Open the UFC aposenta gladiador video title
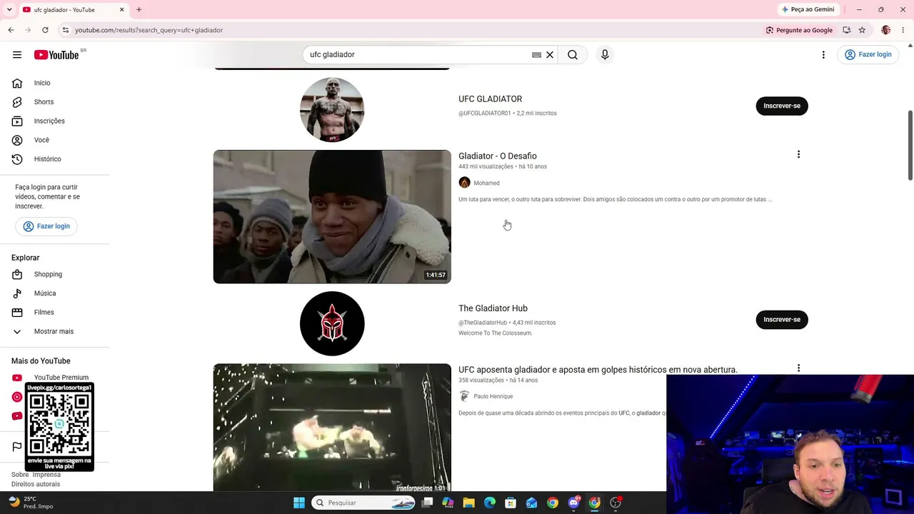 tap(598, 370)
